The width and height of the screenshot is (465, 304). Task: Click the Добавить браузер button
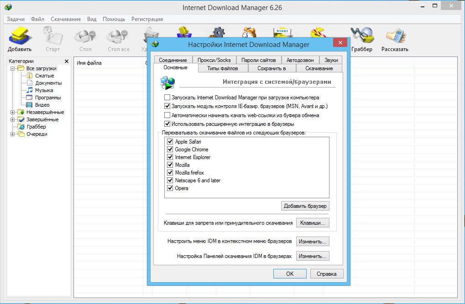[305, 206]
